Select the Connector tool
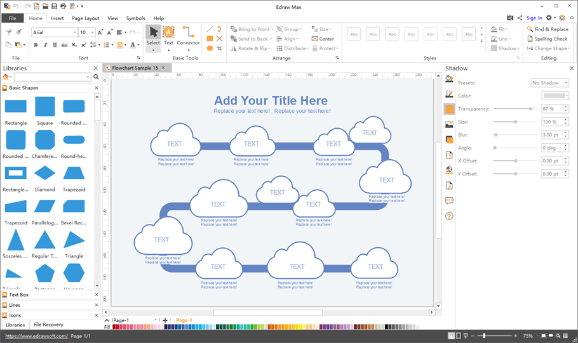 [x=188, y=35]
